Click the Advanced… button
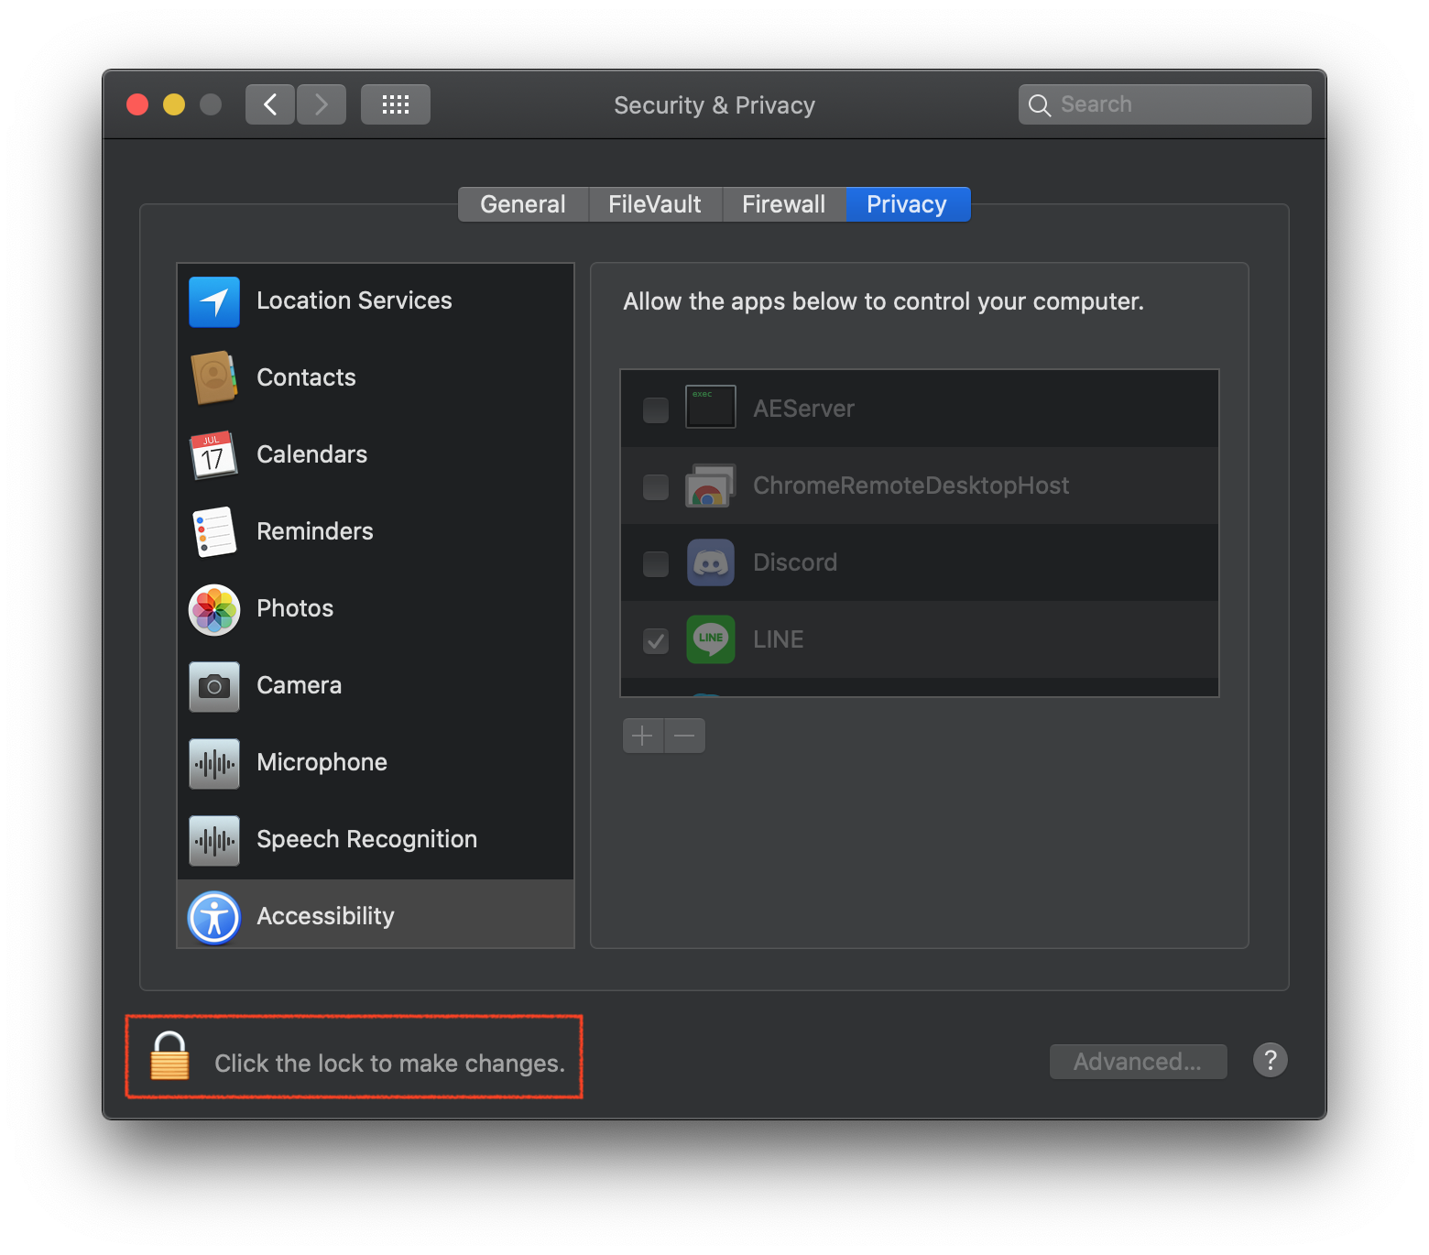This screenshot has height=1255, width=1429. [x=1138, y=1062]
